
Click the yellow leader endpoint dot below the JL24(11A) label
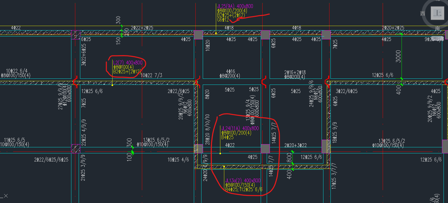(x=220, y=153)
